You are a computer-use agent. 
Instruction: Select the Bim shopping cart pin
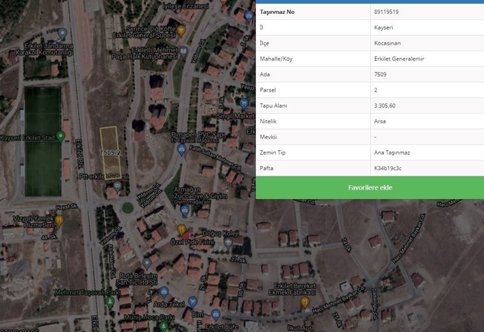pos(192,302)
